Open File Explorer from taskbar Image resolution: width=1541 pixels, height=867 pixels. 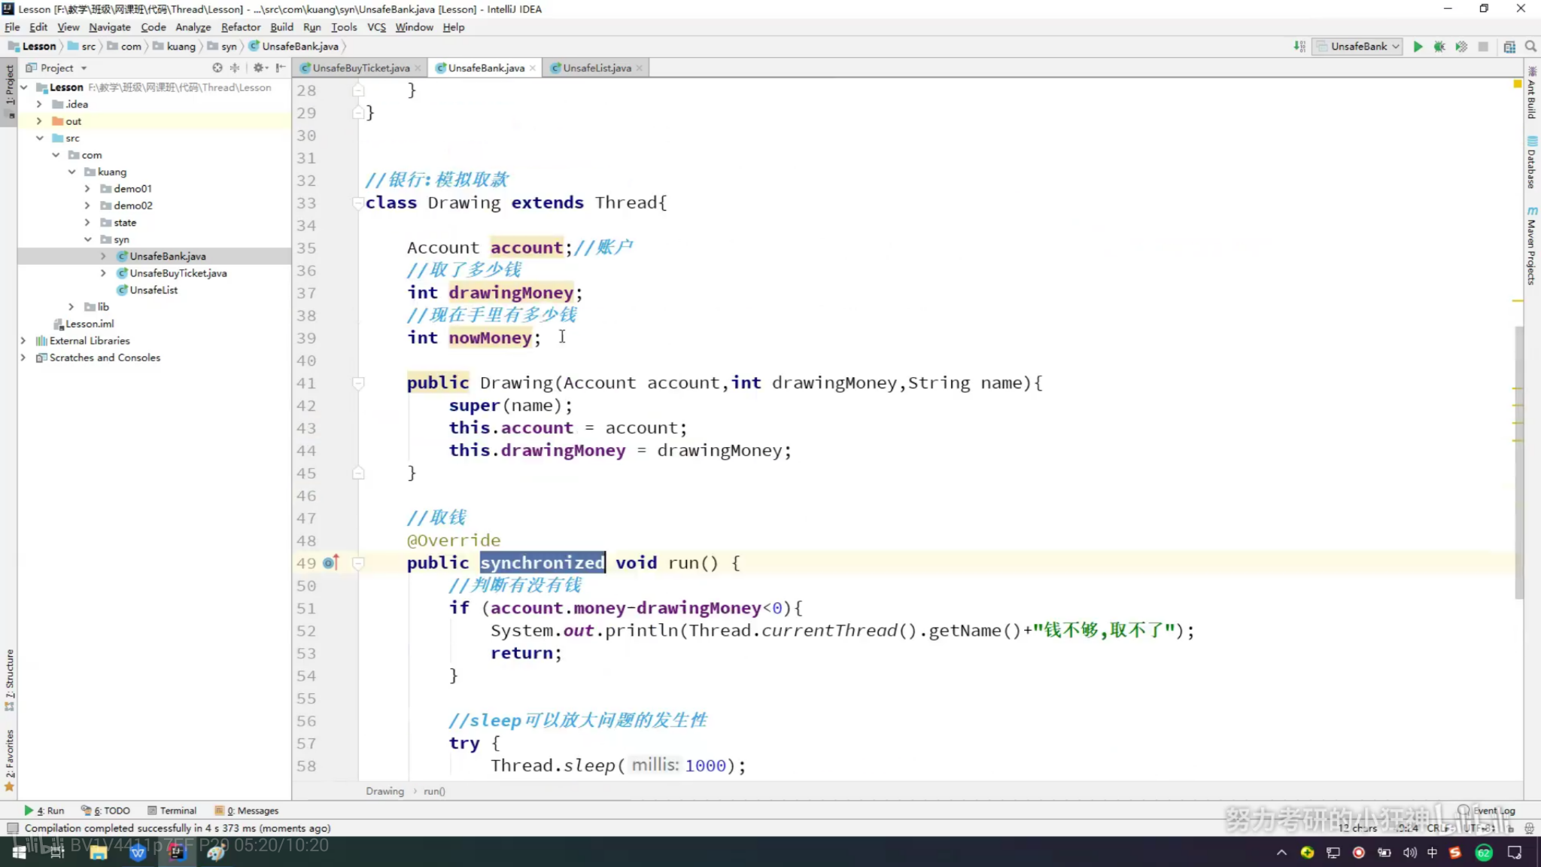point(98,852)
